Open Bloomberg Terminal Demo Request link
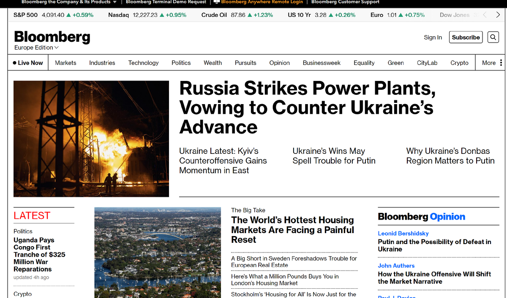Image resolution: width=507 pixels, height=298 pixels. [x=166, y=2]
